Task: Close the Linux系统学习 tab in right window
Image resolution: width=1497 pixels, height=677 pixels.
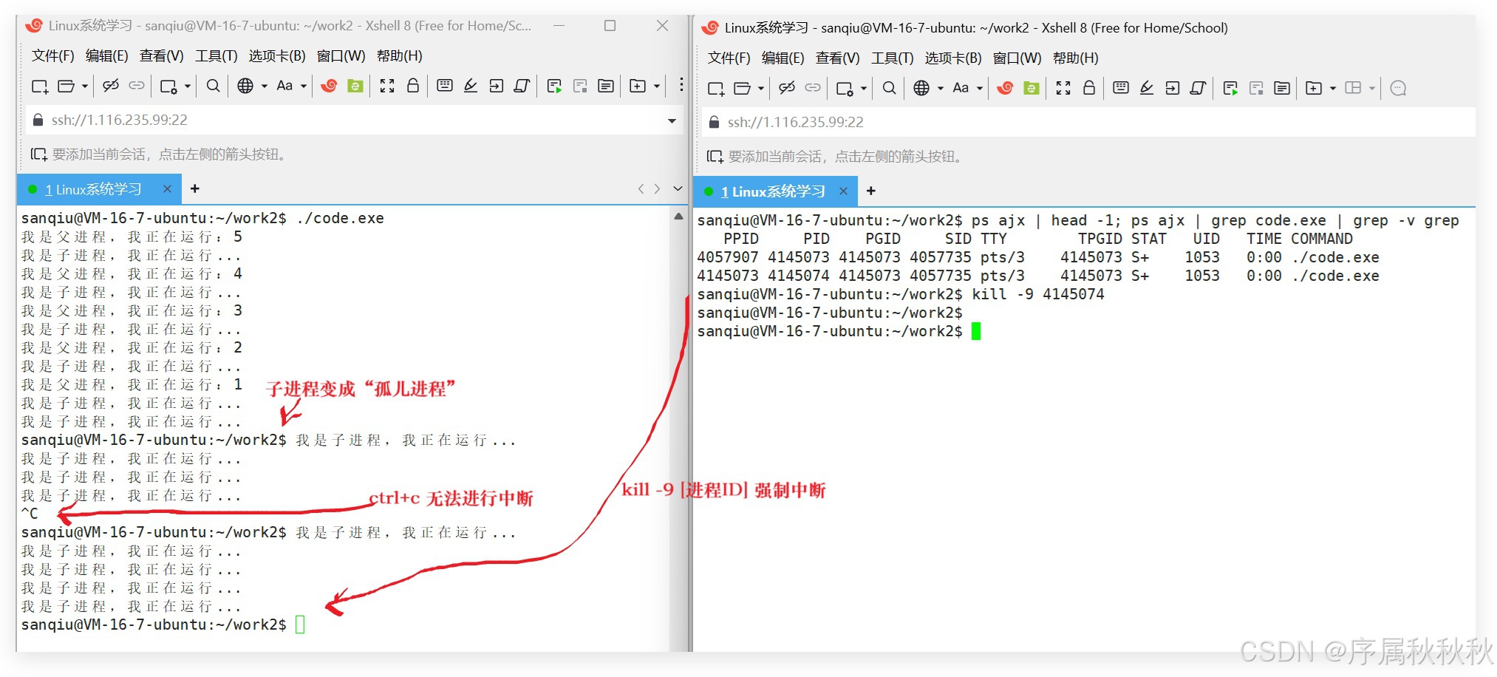Action: tap(843, 191)
